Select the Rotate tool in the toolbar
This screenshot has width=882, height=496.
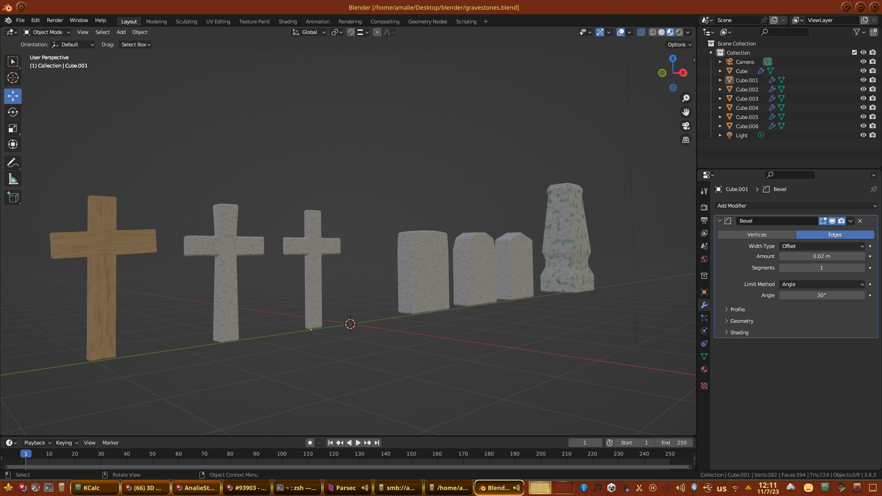[x=13, y=113]
